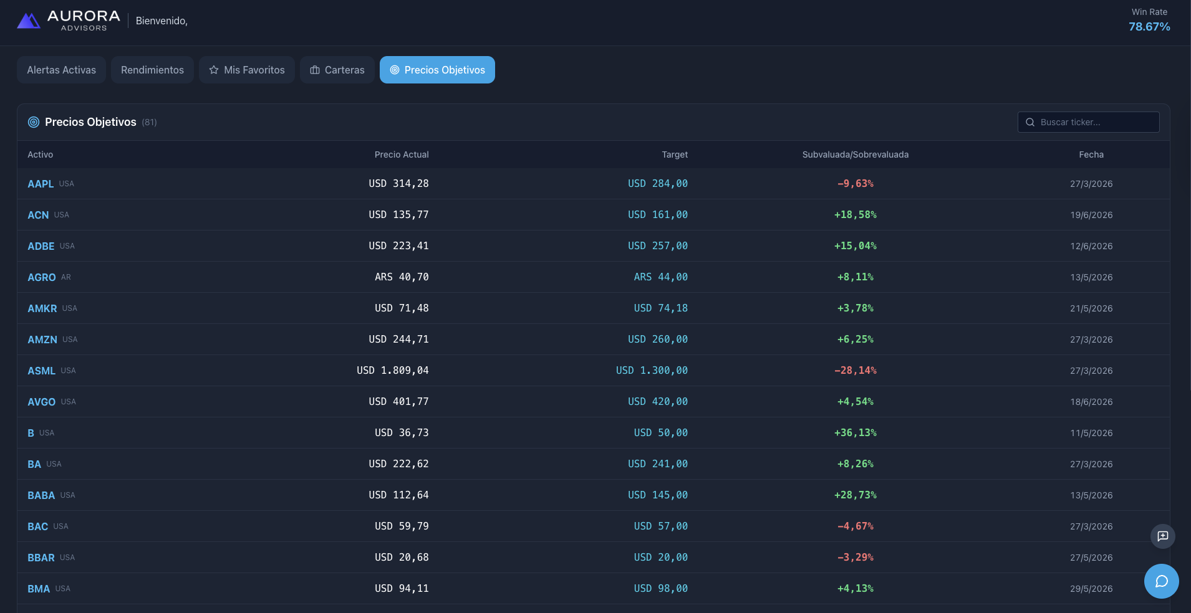Click ASML price USD 1.809,04
Screen dimensions: 1191x613
point(393,371)
